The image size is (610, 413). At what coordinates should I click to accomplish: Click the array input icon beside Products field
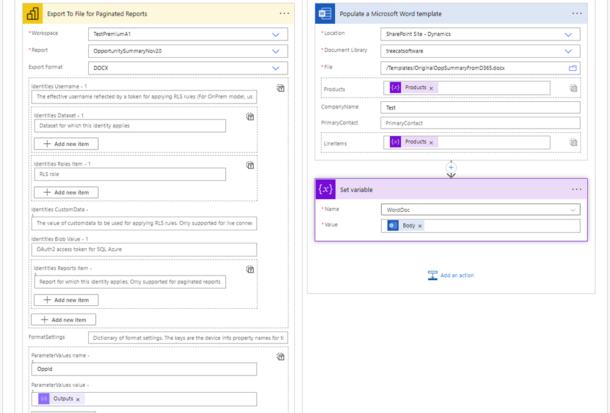pyautogui.click(x=573, y=87)
